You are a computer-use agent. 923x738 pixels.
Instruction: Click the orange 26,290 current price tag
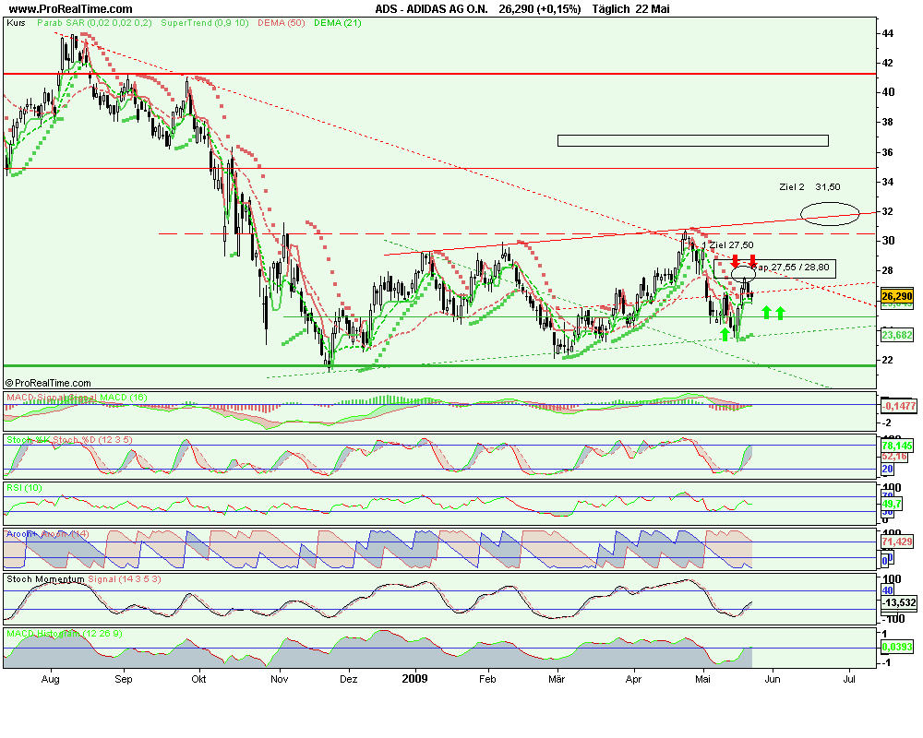[896, 296]
